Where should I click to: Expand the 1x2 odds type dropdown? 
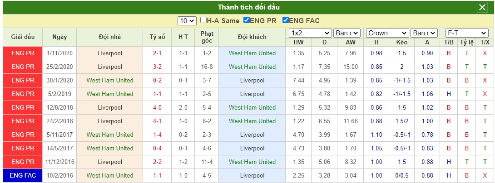[x=310, y=33]
